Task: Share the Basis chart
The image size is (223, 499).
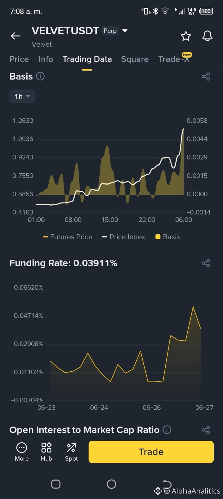Action: coord(206,76)
